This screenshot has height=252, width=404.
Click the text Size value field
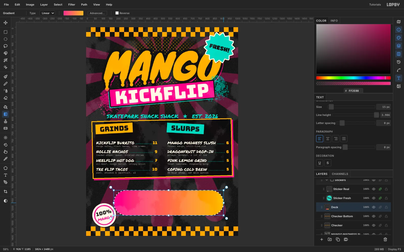384,107
